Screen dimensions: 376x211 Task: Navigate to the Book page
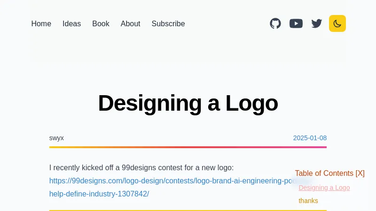click(101, 23)
